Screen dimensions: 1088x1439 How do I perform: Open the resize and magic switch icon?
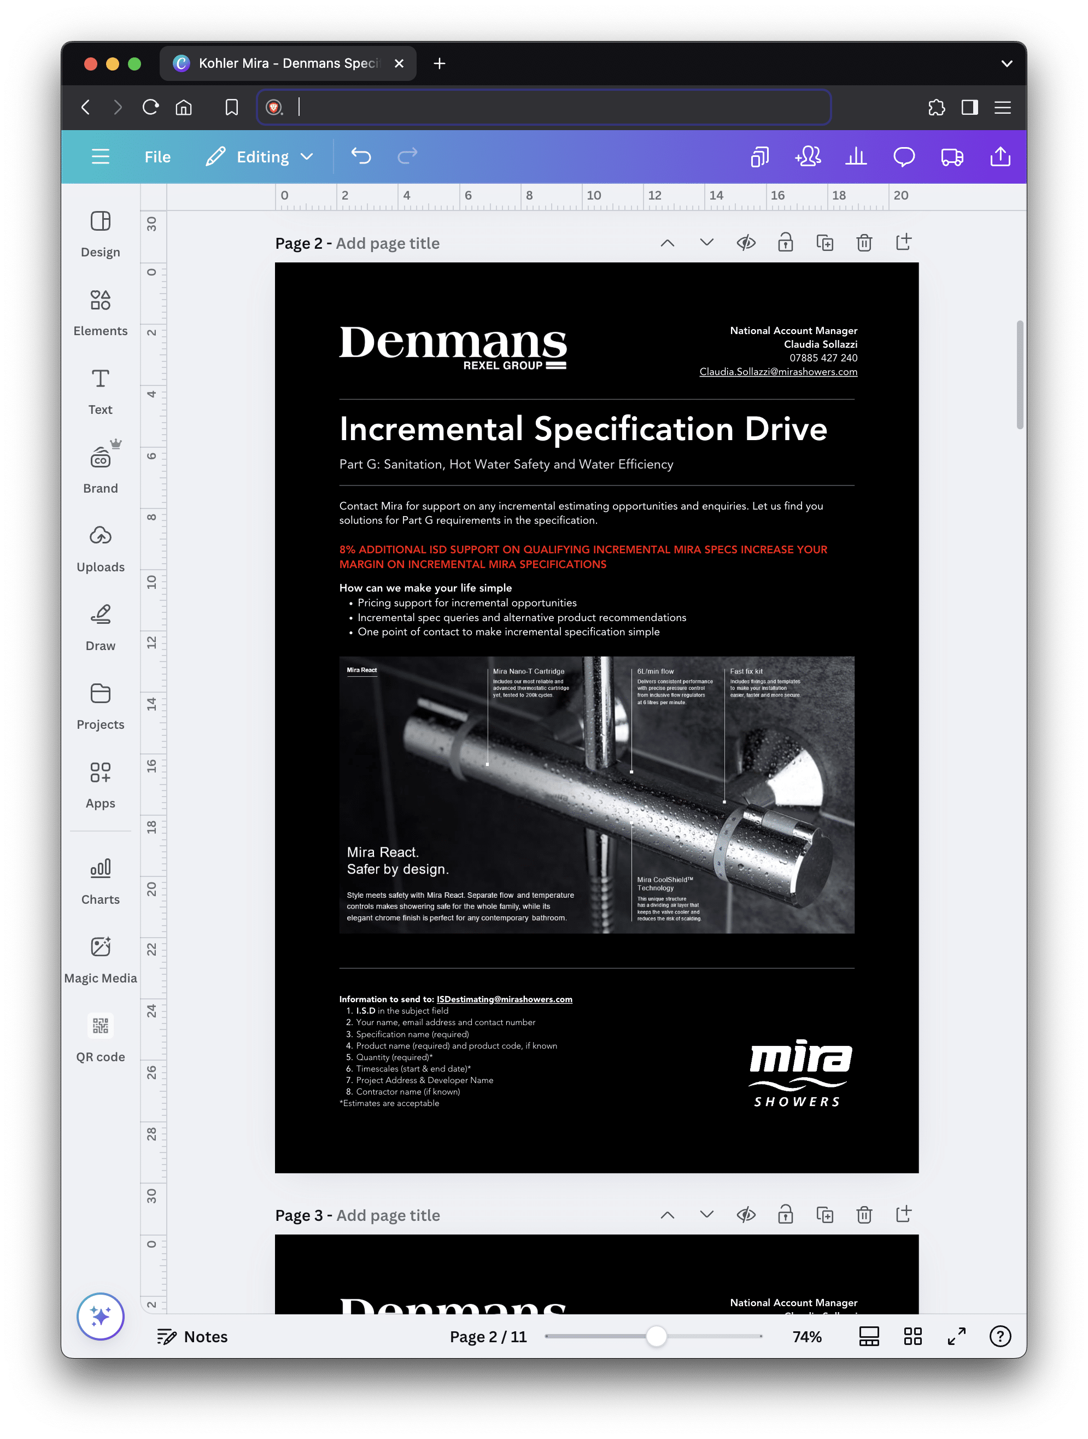point(759,157)
